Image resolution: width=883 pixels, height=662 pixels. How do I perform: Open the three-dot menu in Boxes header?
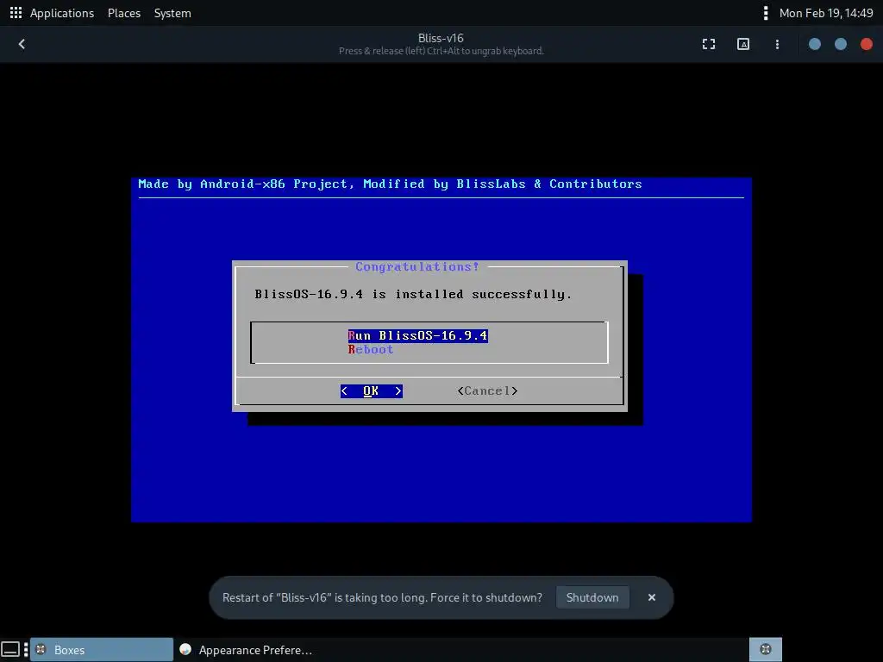777,44
